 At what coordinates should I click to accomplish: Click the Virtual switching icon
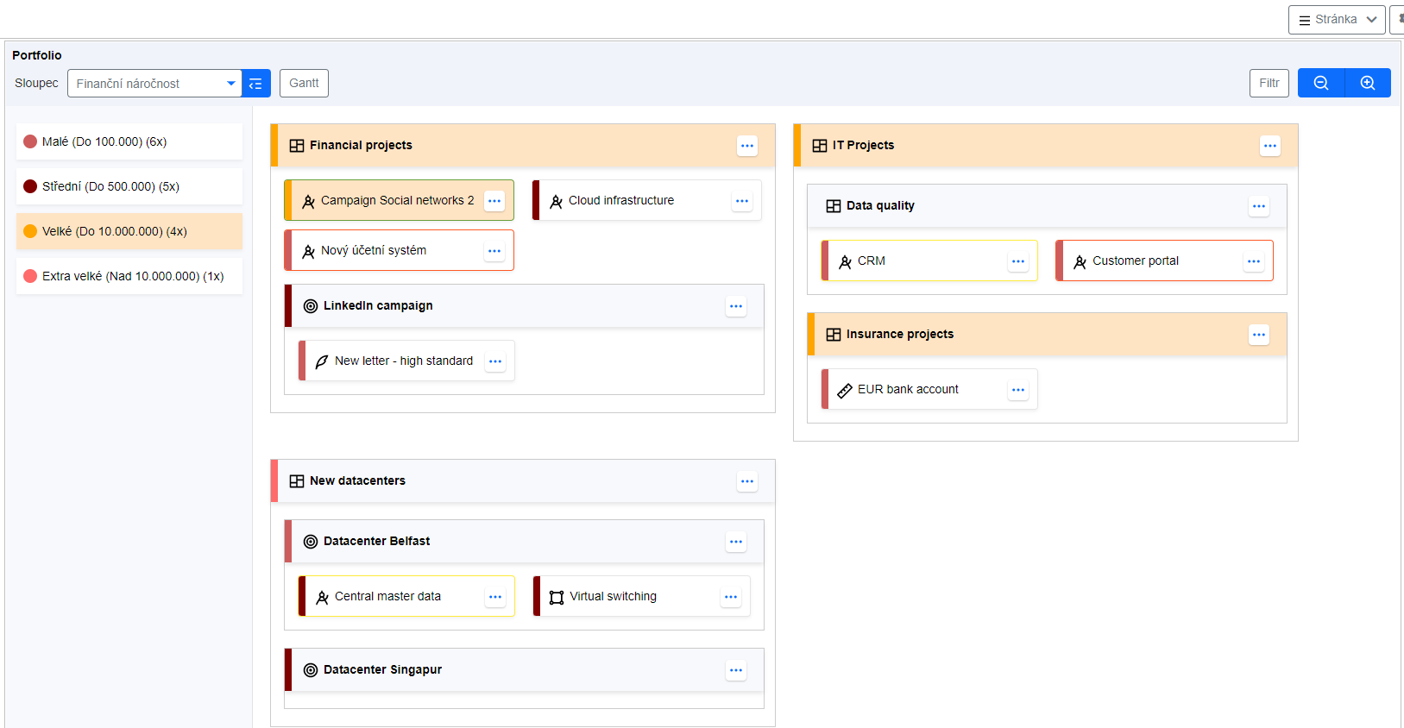(557, 597)
